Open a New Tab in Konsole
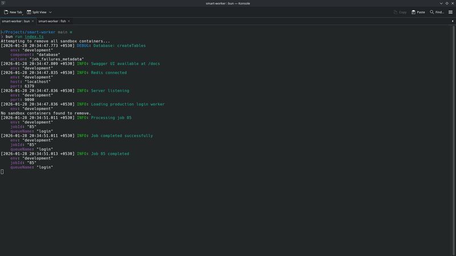The height and width of the screenshot is (256, 456). click(13, 12)
